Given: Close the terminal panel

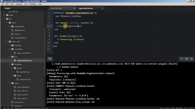Looking at the screenshot, I should (192, 59).
